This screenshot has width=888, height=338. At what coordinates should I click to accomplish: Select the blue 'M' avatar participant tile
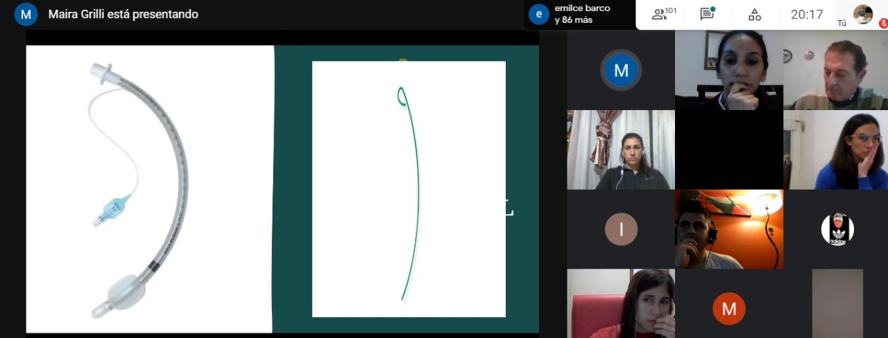[x=621, y=70]
